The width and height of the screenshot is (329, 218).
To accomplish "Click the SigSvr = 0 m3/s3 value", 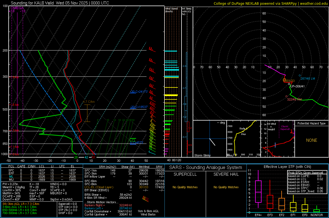I will pyautogui.click(x=61, y=200).
